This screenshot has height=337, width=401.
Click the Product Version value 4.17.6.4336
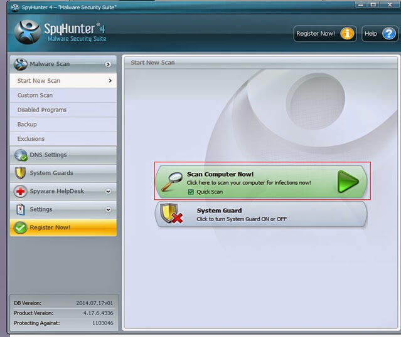(x=98, y=313)
